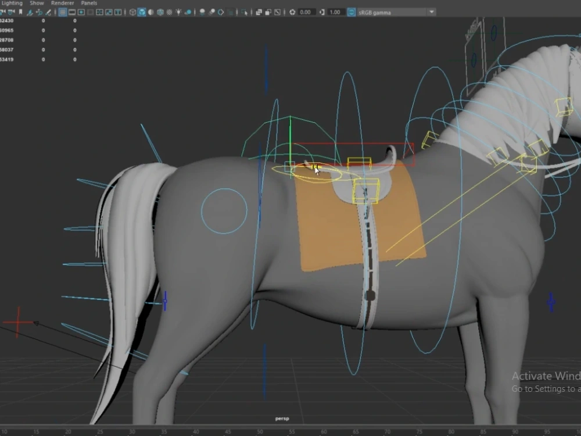Toggle the safe title icon
Viewport: 581px width, 436px height.
click(118, 12)
